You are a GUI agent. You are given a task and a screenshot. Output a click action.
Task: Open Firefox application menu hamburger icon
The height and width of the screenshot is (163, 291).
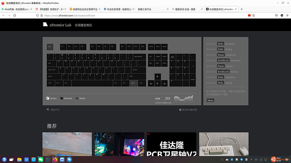287,16
